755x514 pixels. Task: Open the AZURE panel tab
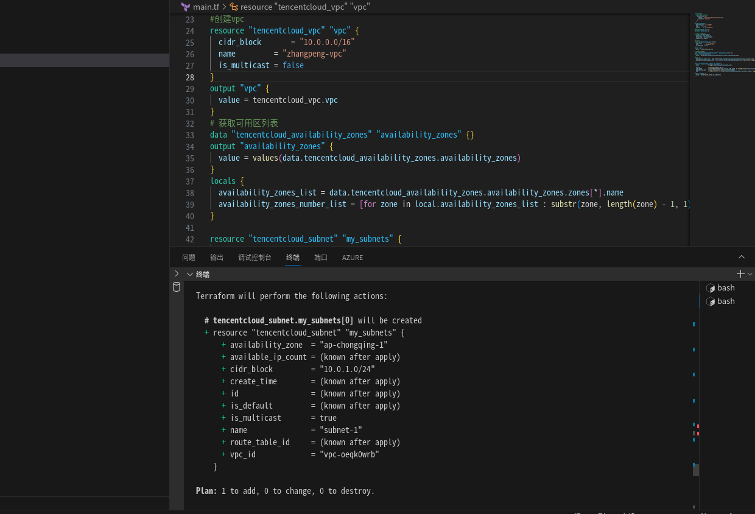(353, 258)
